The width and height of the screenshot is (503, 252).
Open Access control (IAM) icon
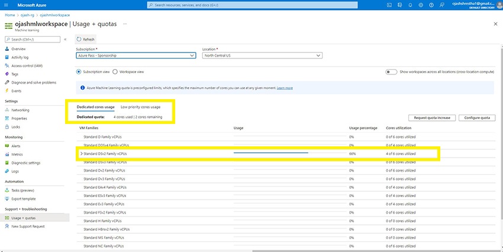7,66
